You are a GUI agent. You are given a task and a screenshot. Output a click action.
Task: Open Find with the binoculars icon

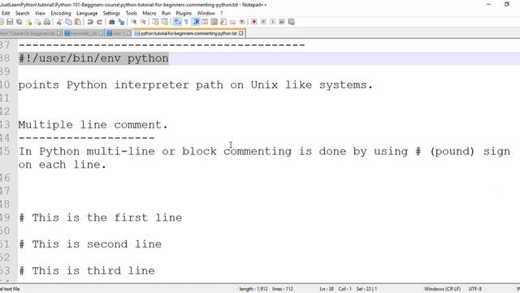[x=112, y=22]
